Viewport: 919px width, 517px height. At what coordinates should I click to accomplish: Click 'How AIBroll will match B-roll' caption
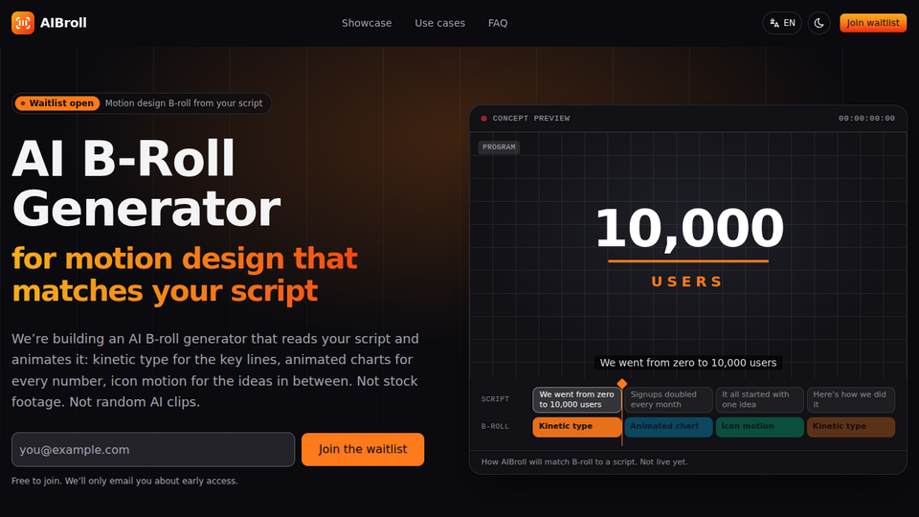pos(584,461)
